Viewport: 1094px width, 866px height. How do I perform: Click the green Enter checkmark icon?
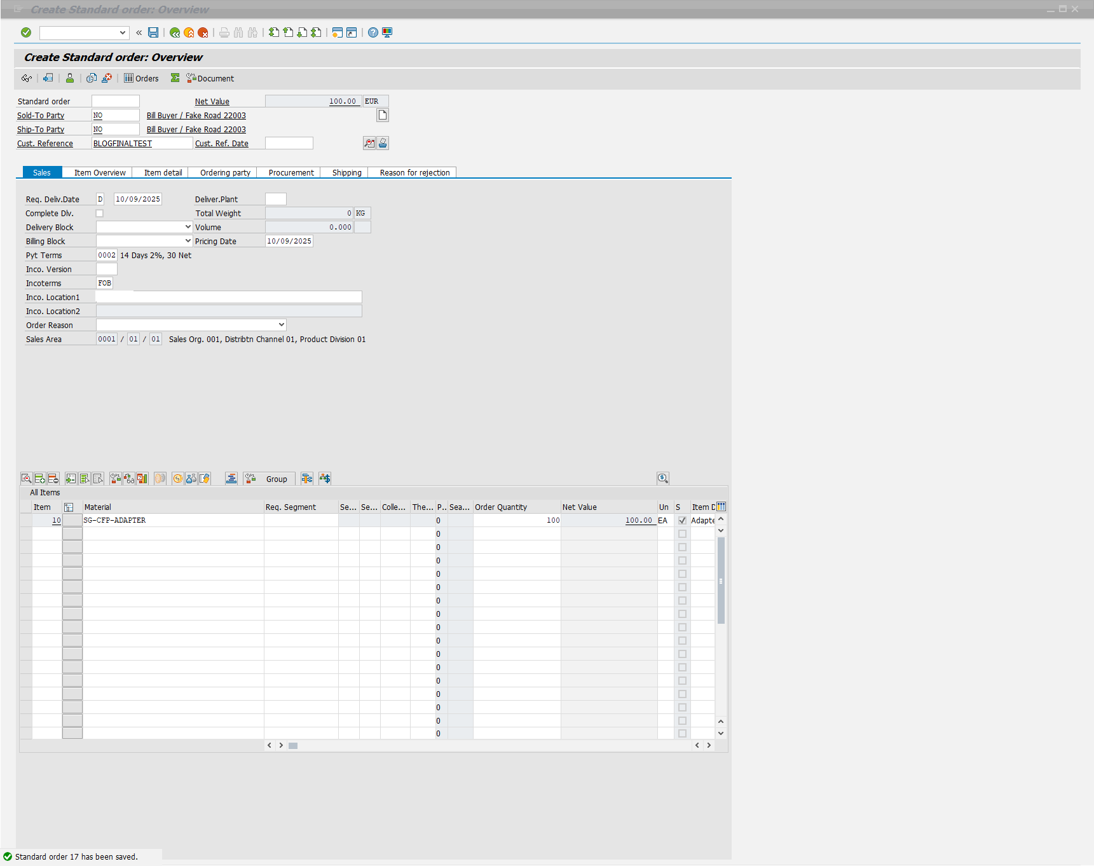pos(26,32)
